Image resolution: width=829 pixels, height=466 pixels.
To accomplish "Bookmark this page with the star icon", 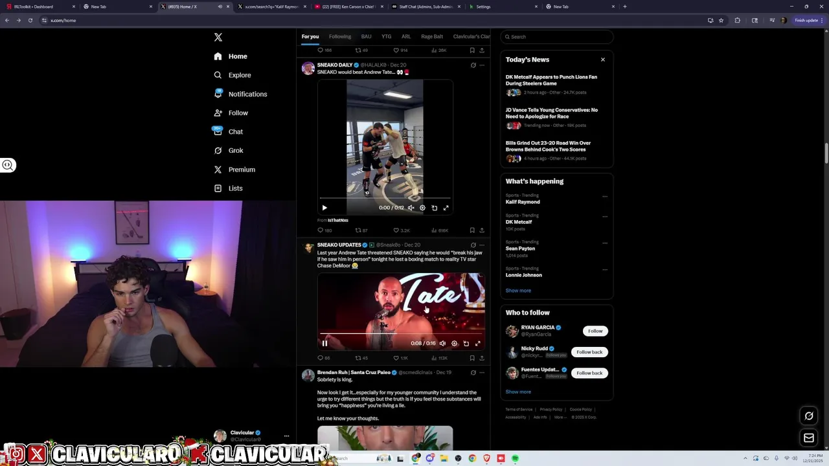I will click(x=721, y=20).
